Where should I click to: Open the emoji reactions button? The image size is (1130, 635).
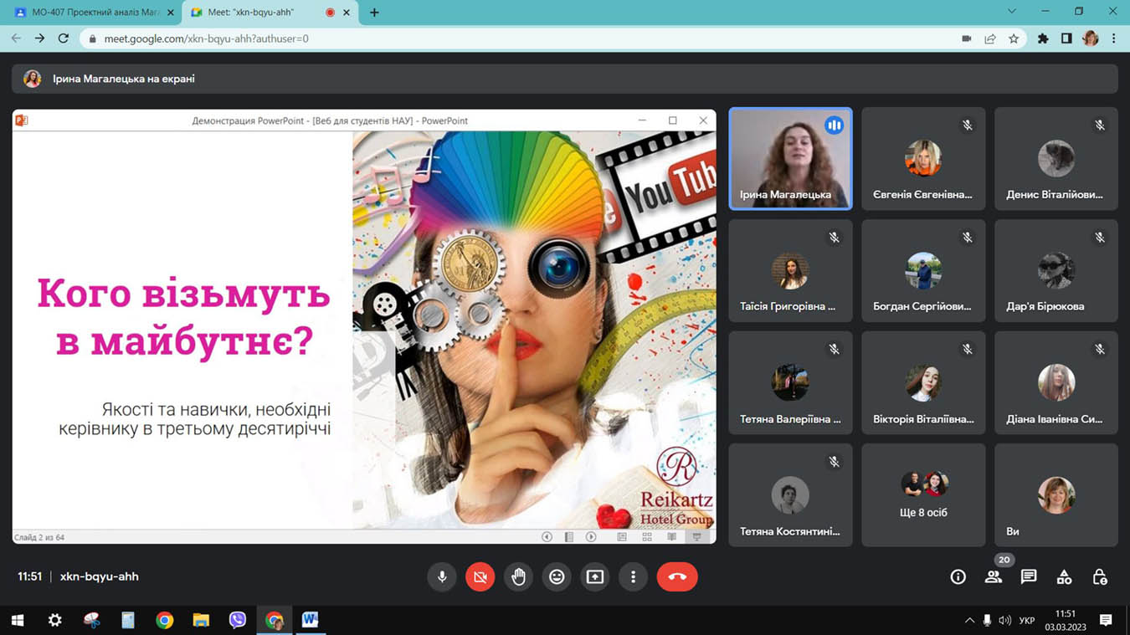(x=557, y=576)
